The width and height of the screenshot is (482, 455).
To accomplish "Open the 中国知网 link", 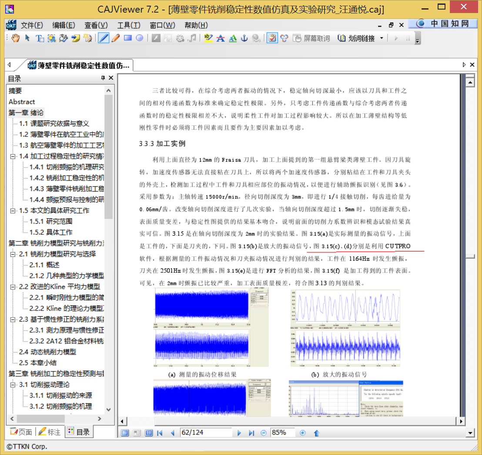I will click(x=443, y=23).
